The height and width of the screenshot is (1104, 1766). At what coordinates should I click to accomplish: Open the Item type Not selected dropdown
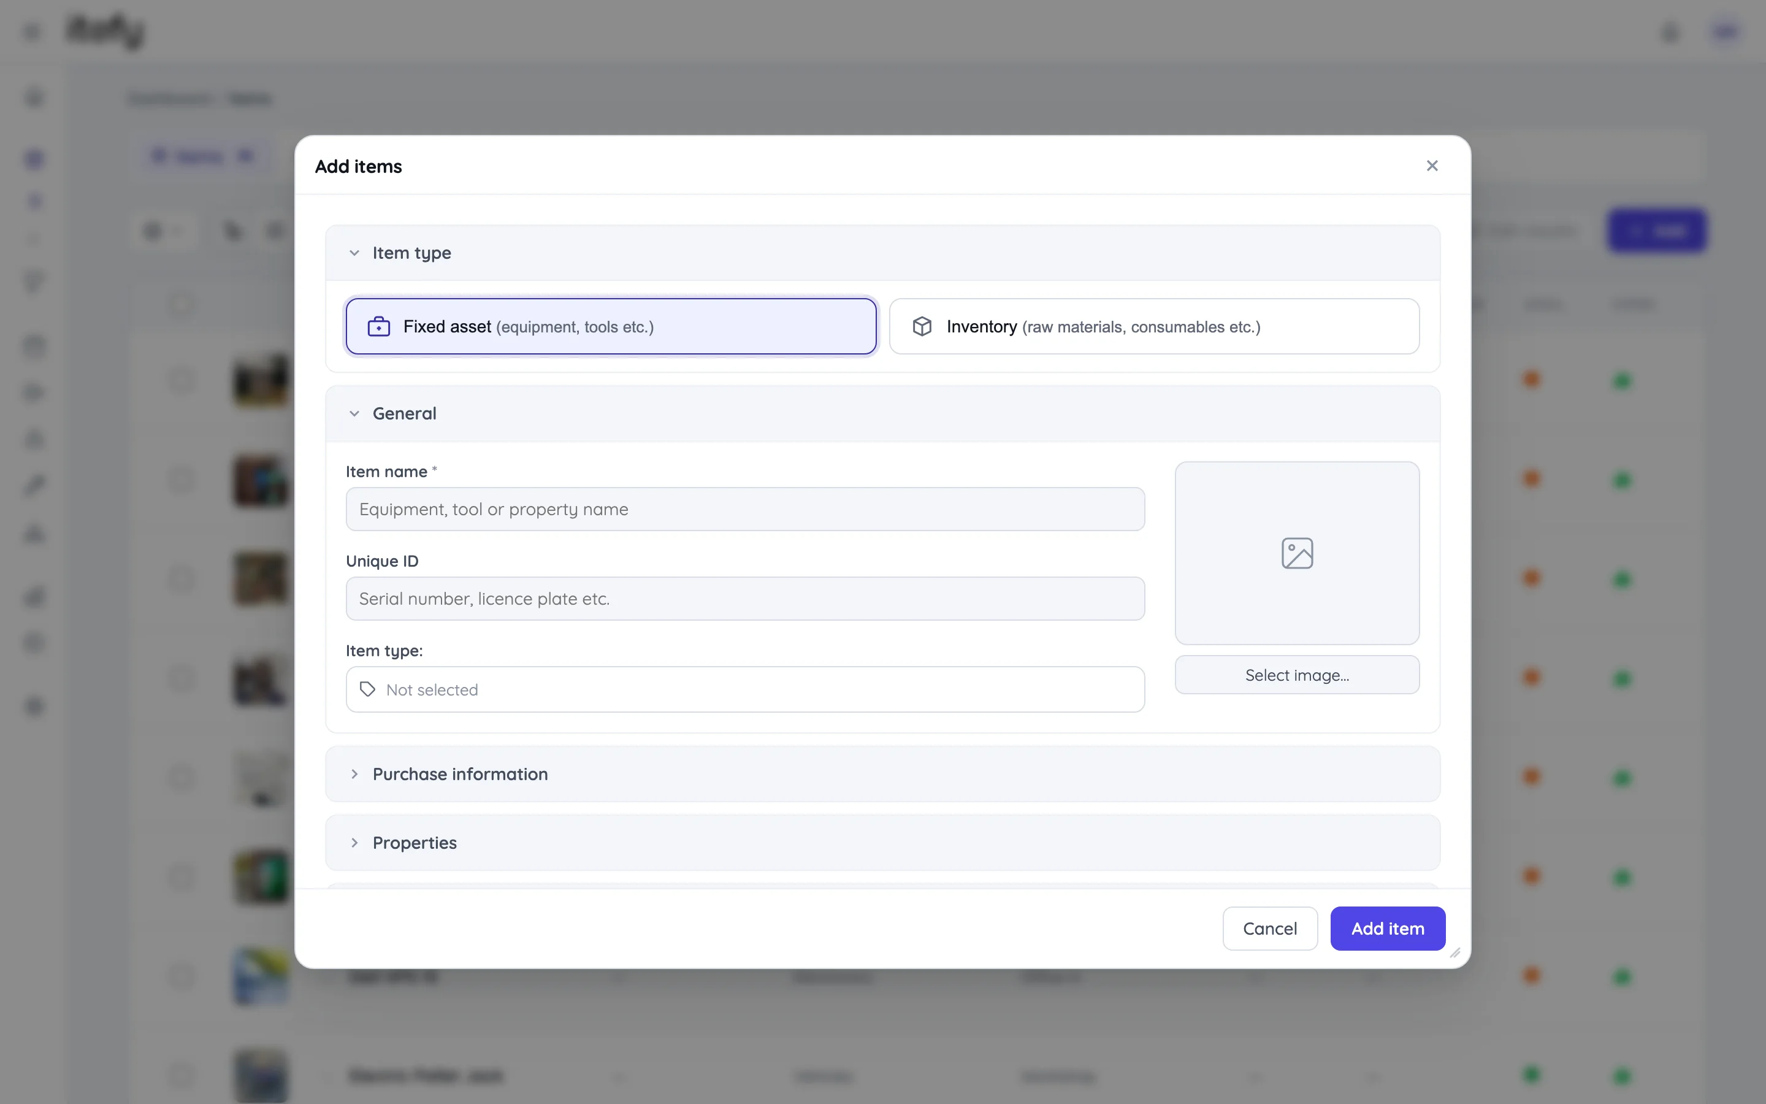click(745, 689)
